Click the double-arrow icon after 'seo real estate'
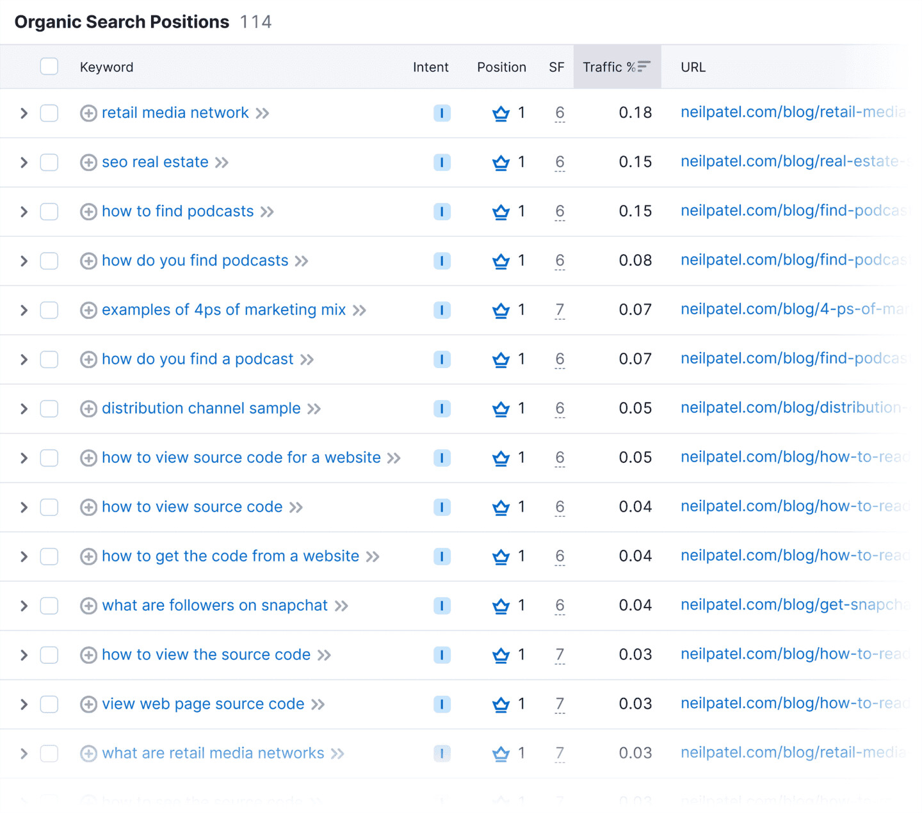The width and height of the screenshot is (922, 813). tap(222, 163)
